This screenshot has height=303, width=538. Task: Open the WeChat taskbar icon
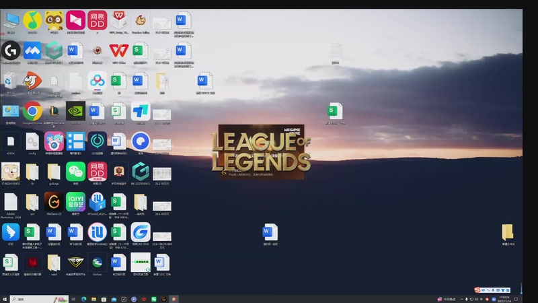[154, 299]
